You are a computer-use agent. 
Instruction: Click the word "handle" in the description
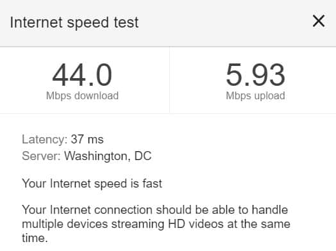pos(269,210)
